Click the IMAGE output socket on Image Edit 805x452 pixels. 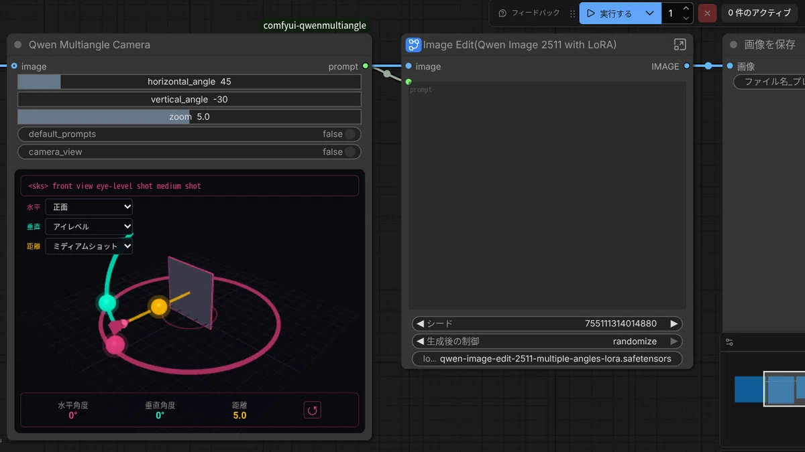(x=687, y=66)
